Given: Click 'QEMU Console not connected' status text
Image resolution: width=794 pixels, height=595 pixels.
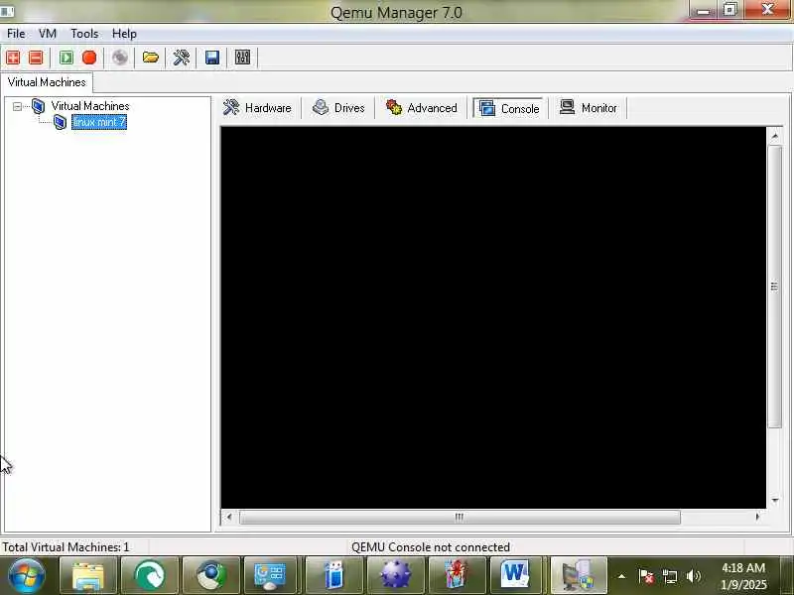Looking at the screenshot, I should [431, 547].
